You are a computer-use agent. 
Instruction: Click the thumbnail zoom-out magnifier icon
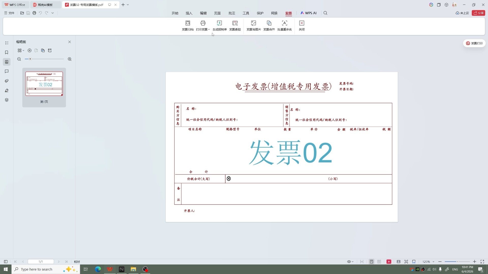19,59
